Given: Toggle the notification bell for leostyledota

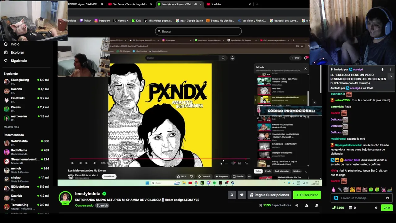Looking at the screenshot, I should point(232,195).
